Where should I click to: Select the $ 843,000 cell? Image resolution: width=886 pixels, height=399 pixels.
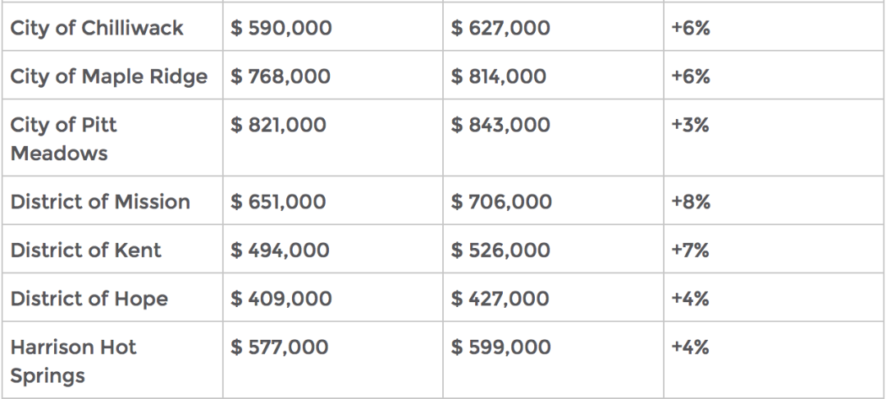click(553, 138)
